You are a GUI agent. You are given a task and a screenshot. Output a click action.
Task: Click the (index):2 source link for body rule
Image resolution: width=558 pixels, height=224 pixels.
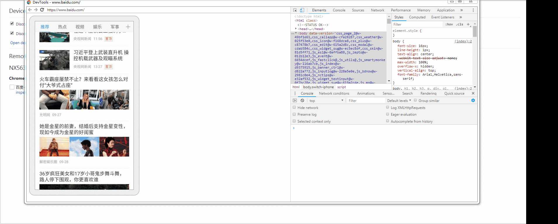pyautogui.click(x=463, y=41)
